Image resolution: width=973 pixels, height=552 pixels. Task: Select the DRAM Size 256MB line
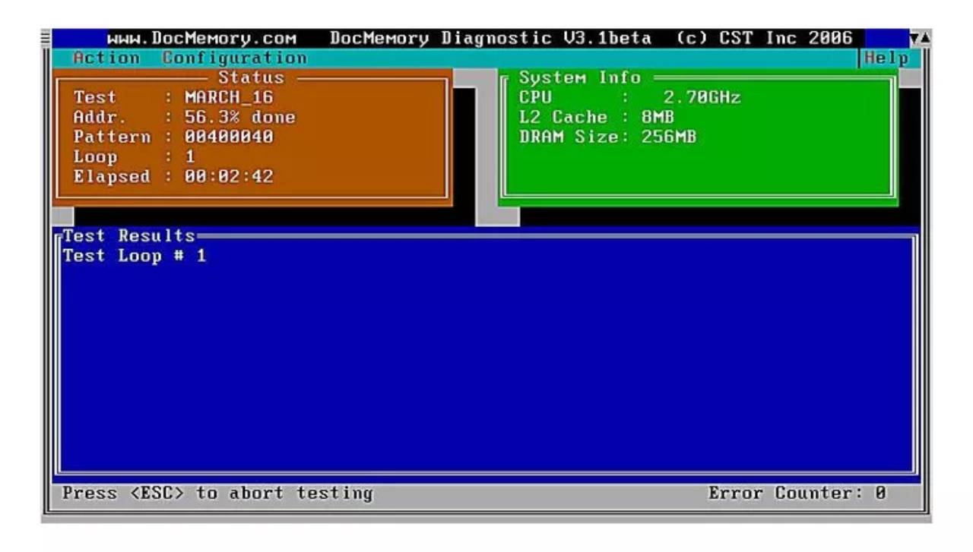click(x=607, y=137)
